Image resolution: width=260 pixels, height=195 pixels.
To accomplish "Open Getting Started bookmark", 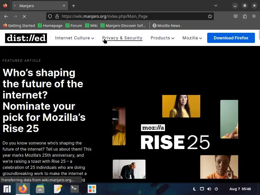I will 19,26.
